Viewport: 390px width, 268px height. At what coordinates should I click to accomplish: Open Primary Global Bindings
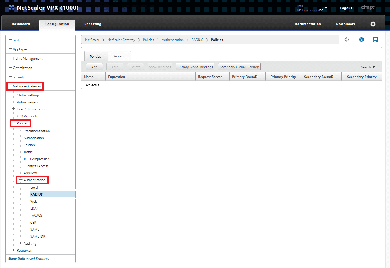click(x=195, y=67)
